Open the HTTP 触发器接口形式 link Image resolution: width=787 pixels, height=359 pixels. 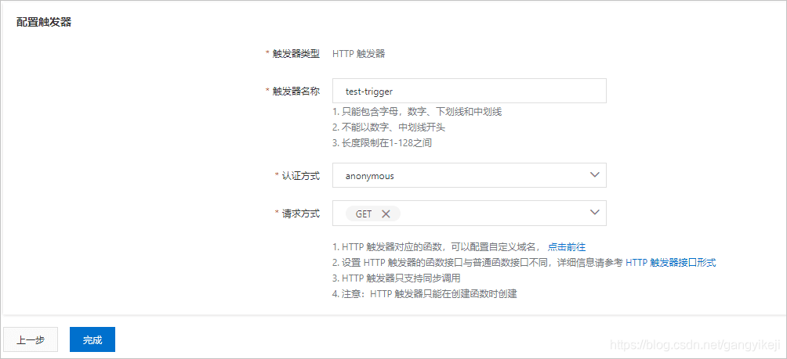[670, 262]
